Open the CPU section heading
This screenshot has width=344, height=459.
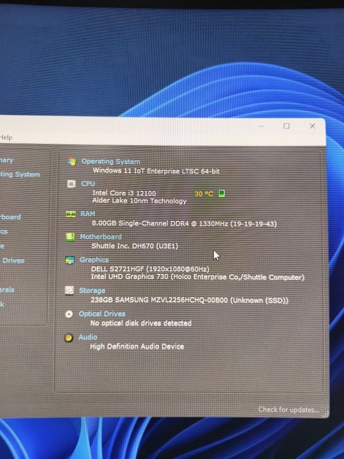(x=88, y=184)
